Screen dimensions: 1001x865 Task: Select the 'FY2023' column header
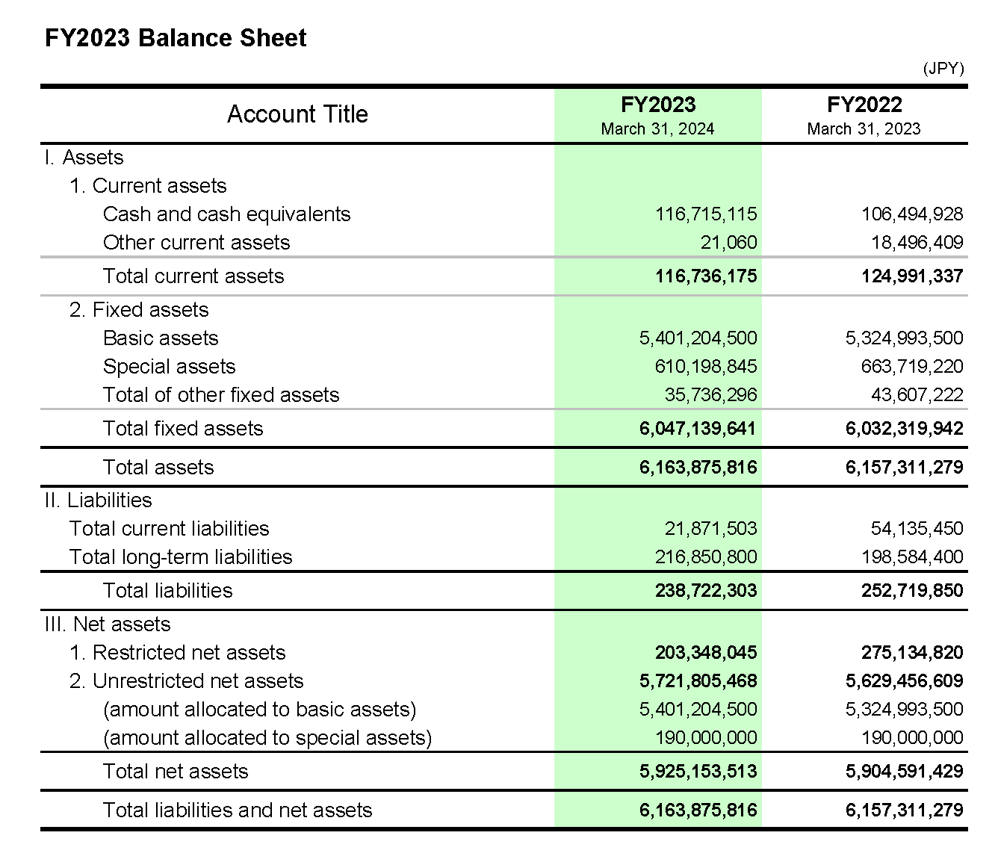pos(658,105)
